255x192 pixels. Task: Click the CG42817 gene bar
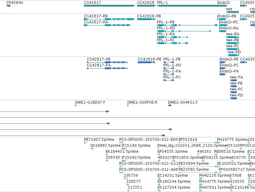pyautogui.click(x=109, y=6)
